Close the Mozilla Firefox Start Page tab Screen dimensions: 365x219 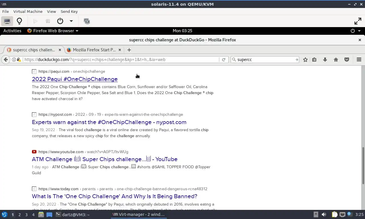pyautogui.click(x=120, y=50)
